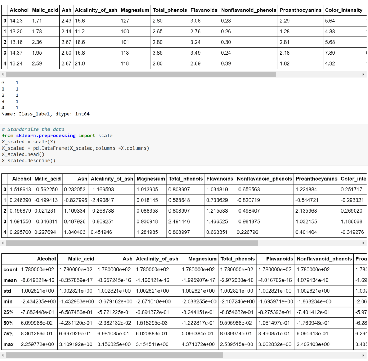
Task: Select the Magnesium cell reading 127
Action: click(135, 21)
